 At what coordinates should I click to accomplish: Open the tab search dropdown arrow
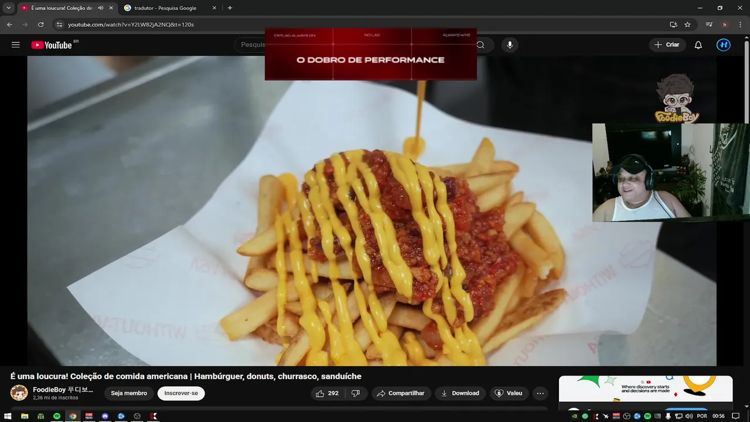tap(8, 8)
